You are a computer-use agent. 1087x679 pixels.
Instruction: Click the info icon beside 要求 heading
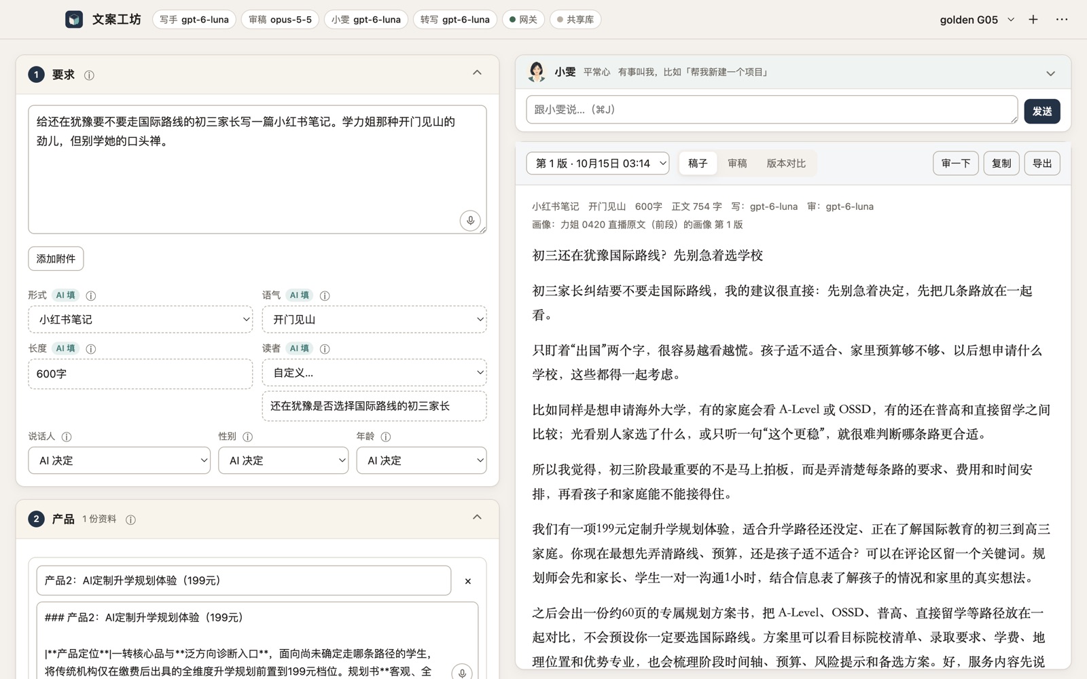tap(89, 75)
